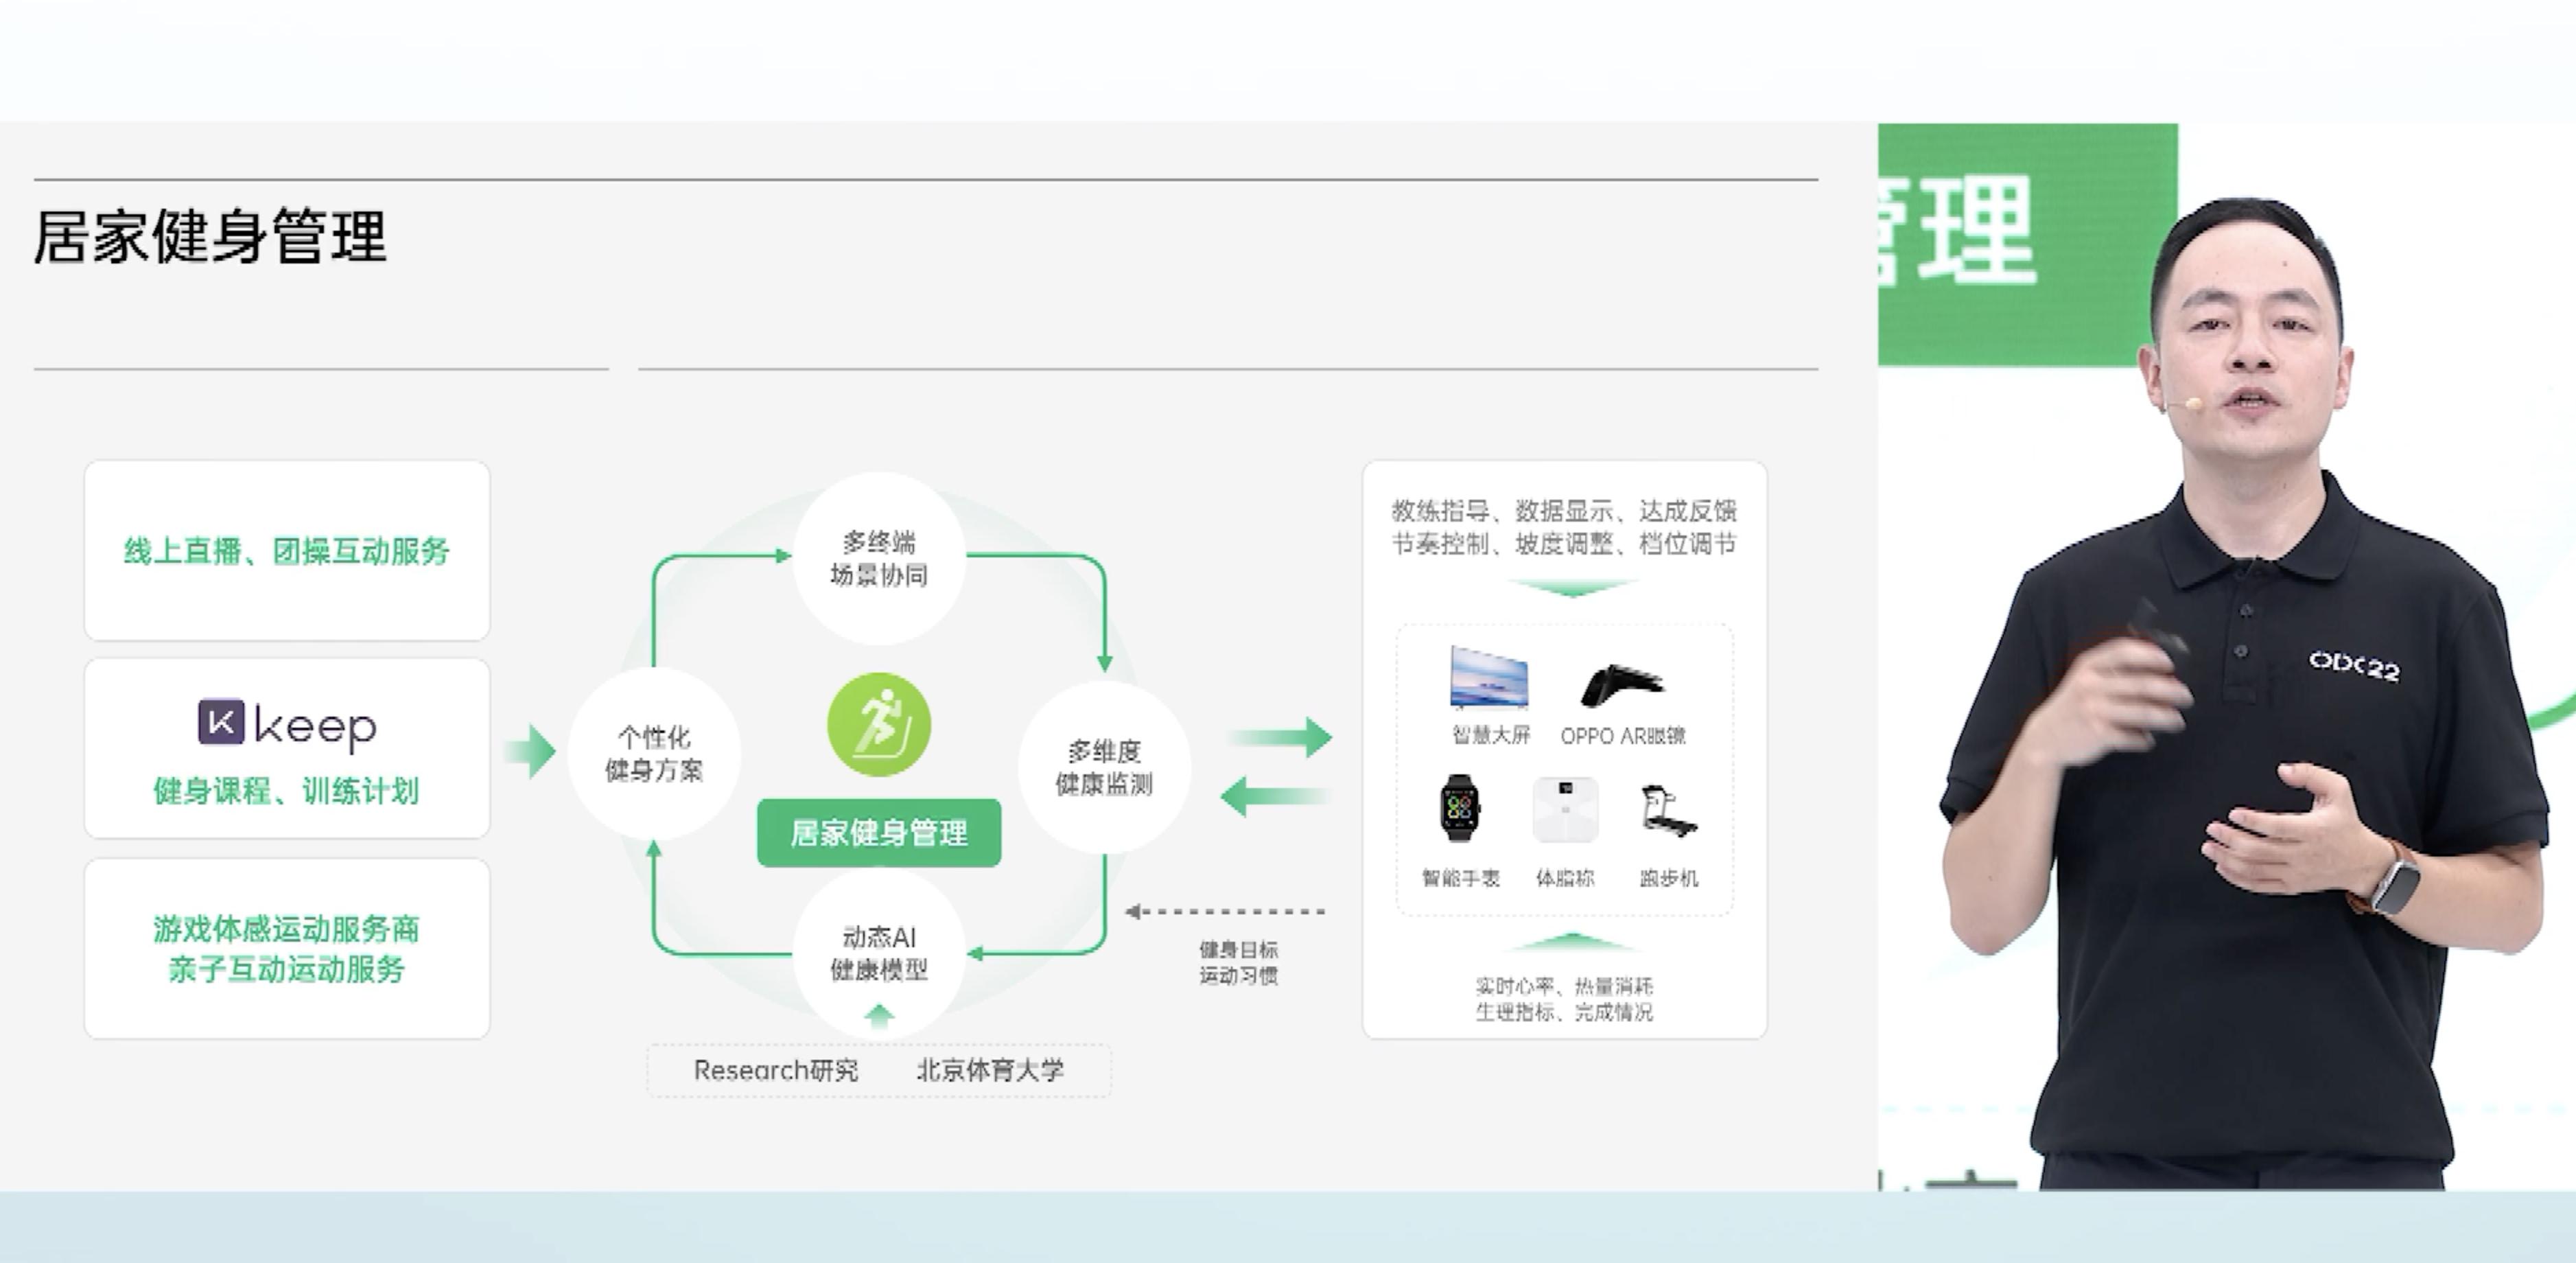This screenshot has width=2576, height=1263.
Task: Click the 智慧大屏 label
Action: tap(1491, 735)
